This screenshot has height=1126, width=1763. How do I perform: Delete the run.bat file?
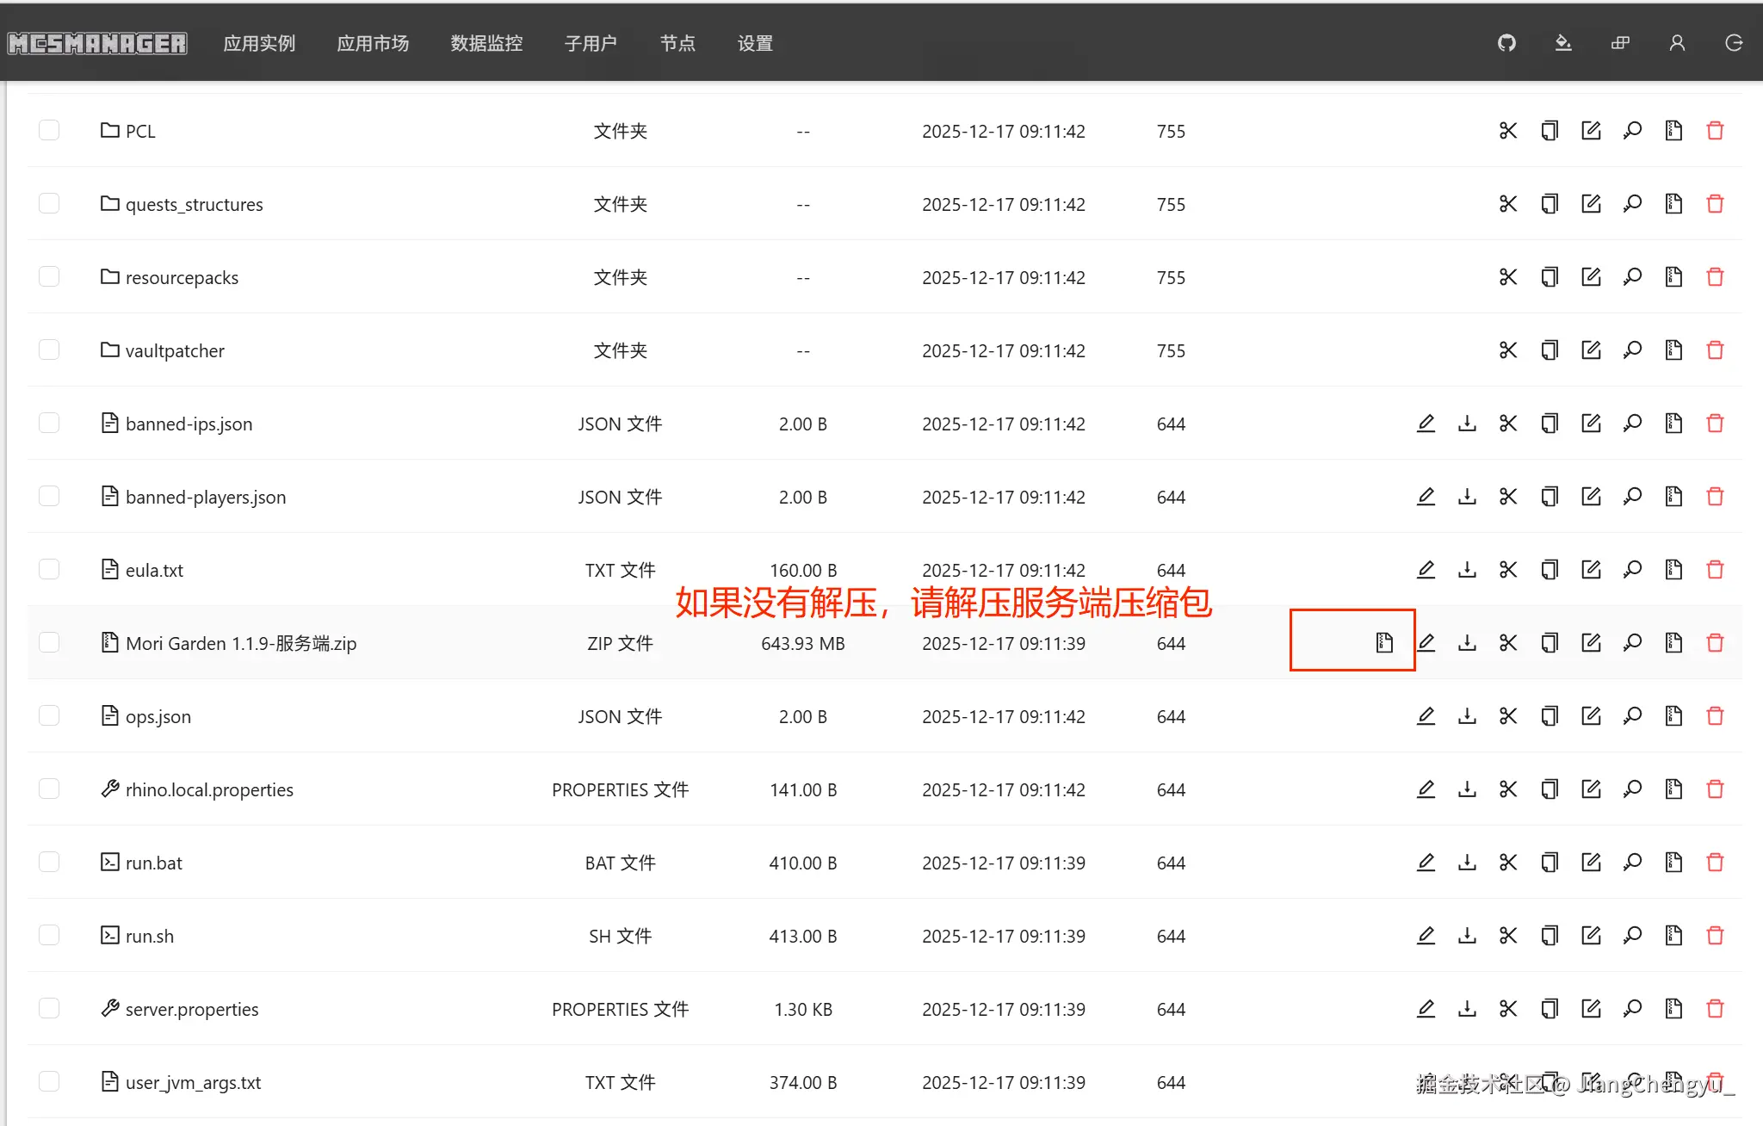(x=1715, y=863)
